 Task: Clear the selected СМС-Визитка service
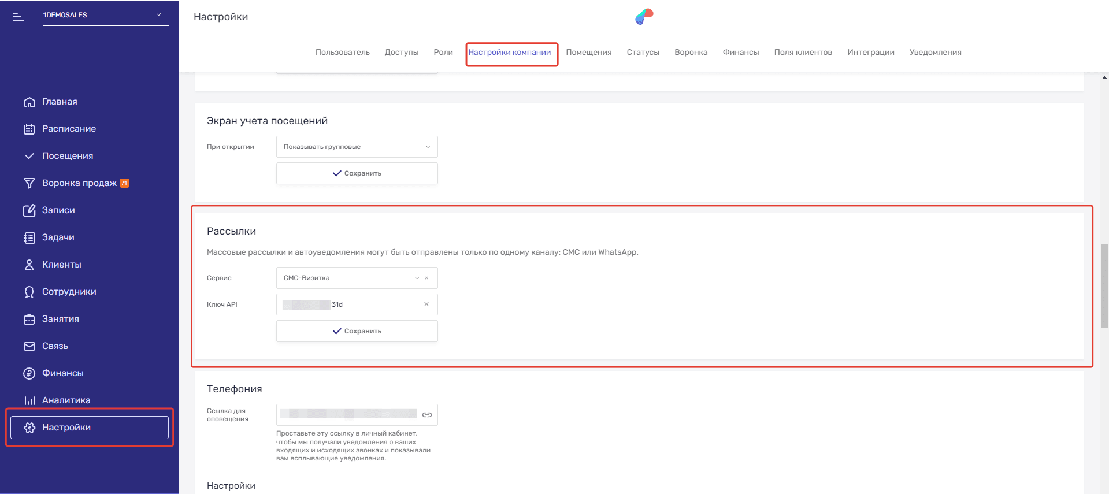426,278
